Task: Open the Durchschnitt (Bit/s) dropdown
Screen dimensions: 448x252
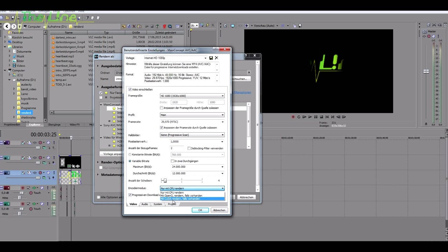Action: click(x=223, y=173)
